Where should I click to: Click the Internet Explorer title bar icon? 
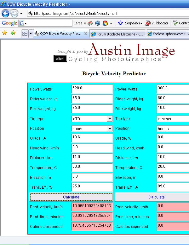[3, 4]
